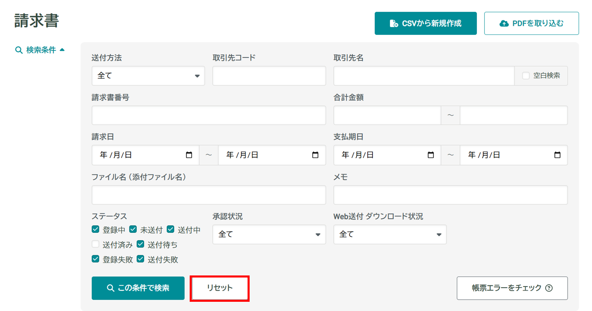This screenshot has width=592, height=311.
Task: Open calendar picker for 支払期日 start date
Action: tap(430, 155)
